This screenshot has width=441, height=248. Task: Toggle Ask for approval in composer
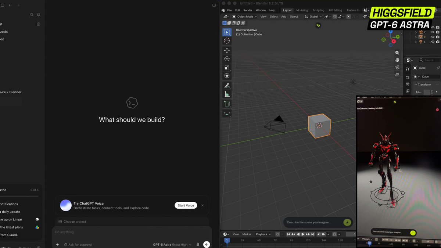pyautogui.click(x=78, y=244)
